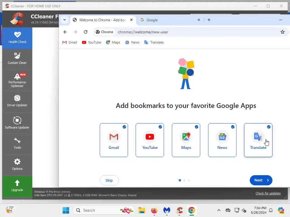Switch to Welcome to Chrome tab
This screenshot has width=290, height=217.
pyautogui.click(x=103, y=20)
